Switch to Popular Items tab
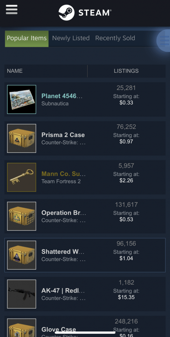This screenshot has width=170, height=337. (27, 39)
